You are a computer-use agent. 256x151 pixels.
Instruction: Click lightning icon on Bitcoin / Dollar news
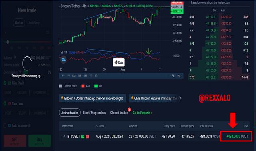[x=62, y=98]
